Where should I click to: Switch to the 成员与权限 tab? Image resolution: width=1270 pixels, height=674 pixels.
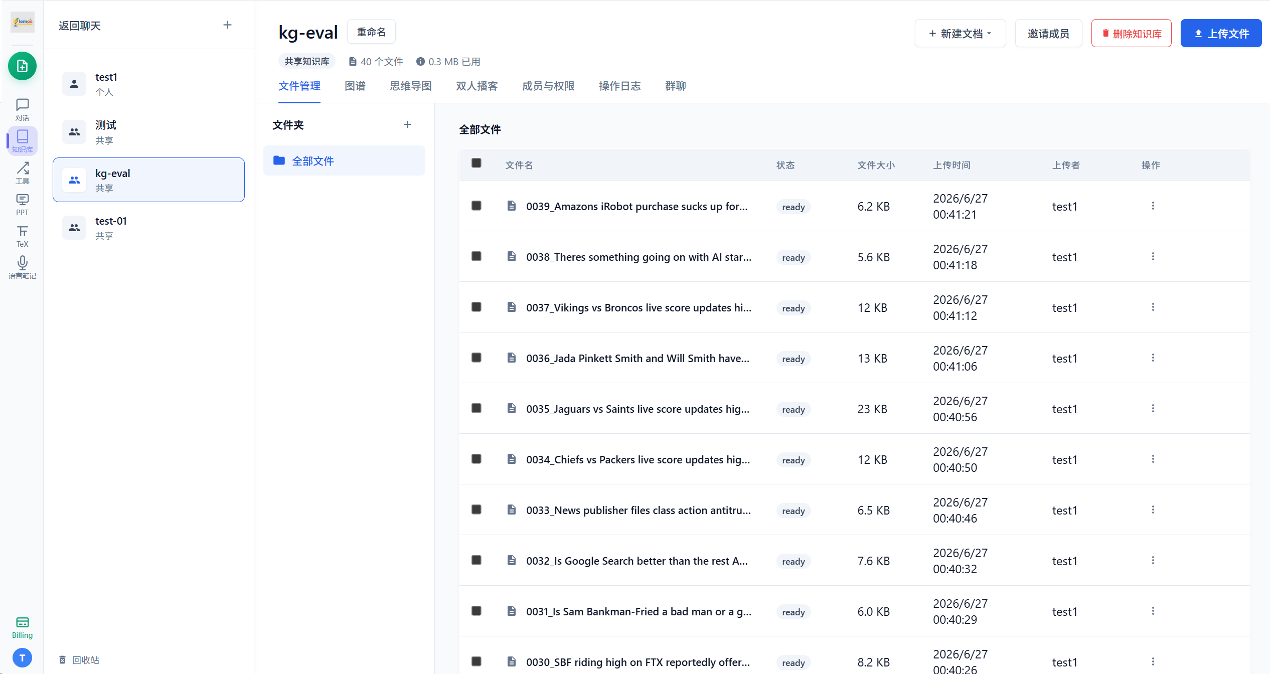[x=548, y=86]
